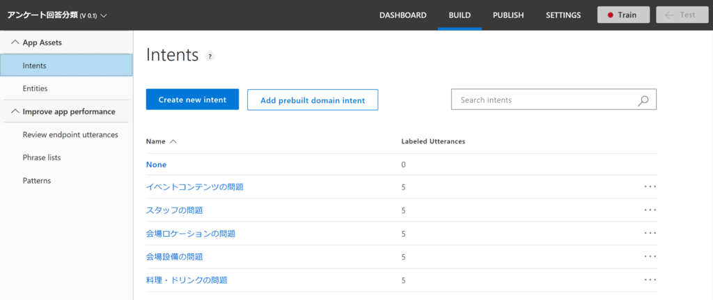Focus the Search intents field

click(554, 100)
